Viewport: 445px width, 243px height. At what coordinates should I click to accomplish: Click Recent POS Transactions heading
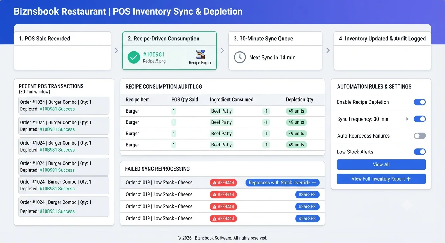tap(51, 86)
